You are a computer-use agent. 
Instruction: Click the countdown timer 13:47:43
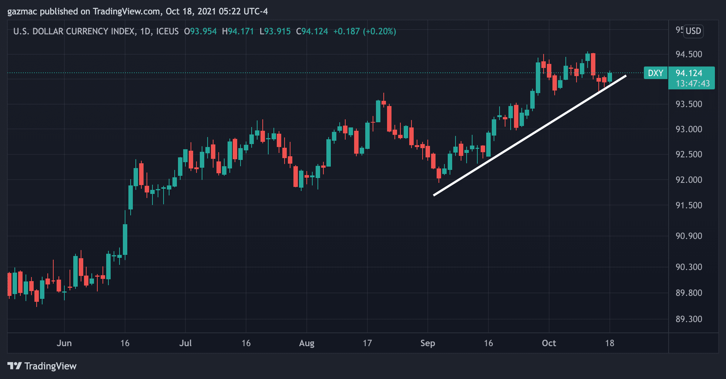click(x=692, y=83)
